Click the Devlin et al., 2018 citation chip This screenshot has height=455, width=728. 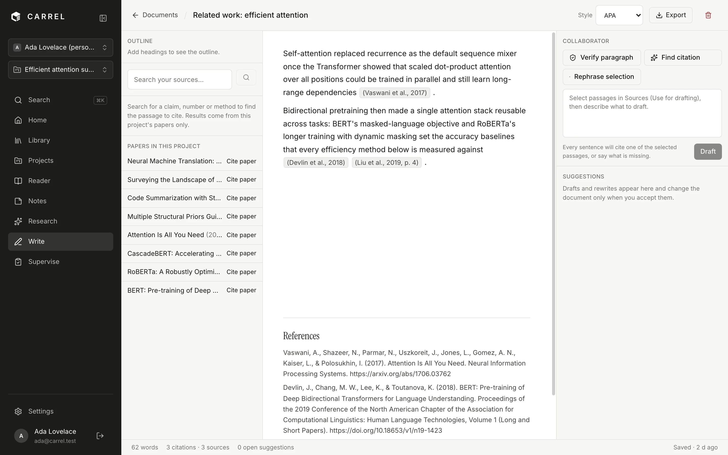[316, 163]
